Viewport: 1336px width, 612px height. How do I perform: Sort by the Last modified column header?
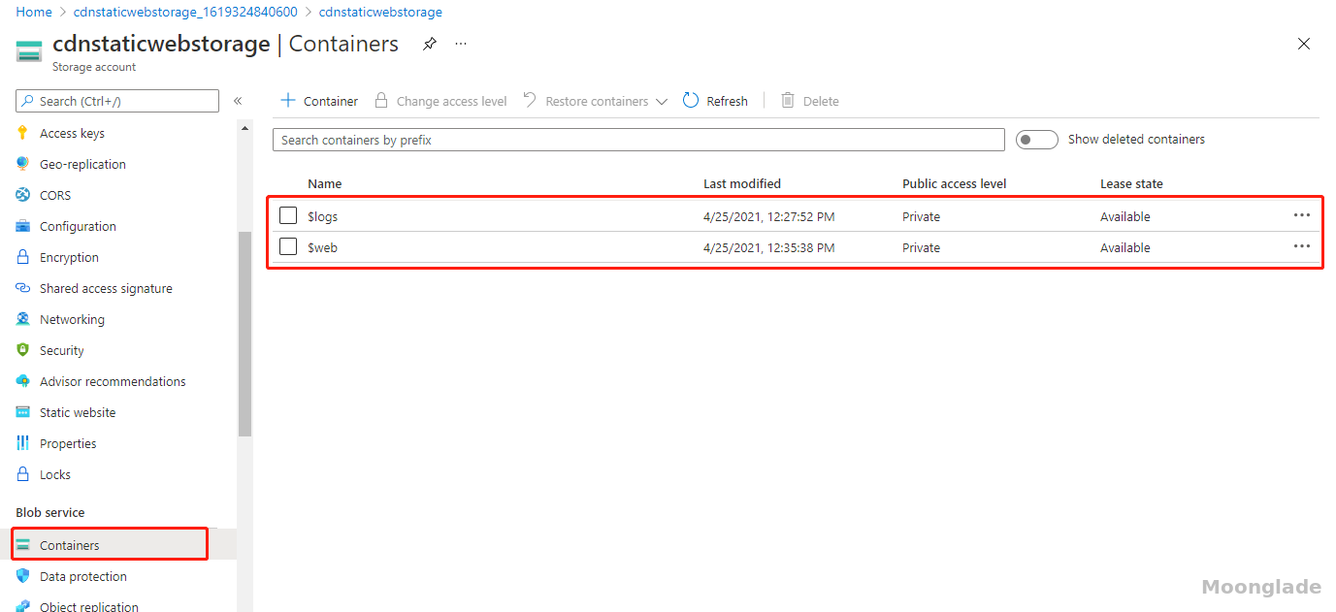[x=742, y=183]
